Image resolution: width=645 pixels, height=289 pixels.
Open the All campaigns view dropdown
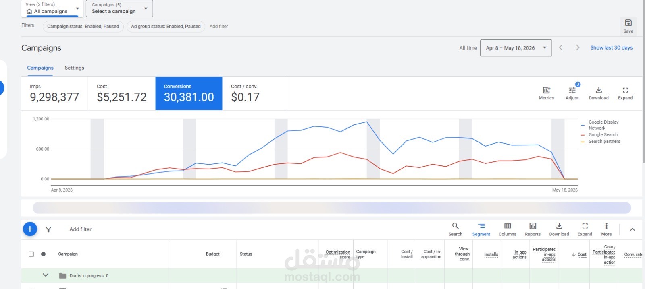(x=52, y=8)
